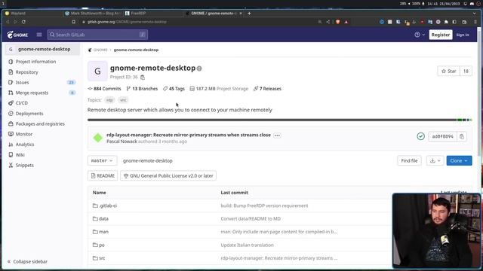483x271 pixels.
Task: Click the Find file button
Action: coord(409,160)
